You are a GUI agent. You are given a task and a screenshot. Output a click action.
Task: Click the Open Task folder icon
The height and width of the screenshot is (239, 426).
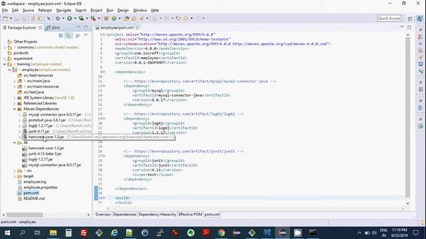point(134,19)
